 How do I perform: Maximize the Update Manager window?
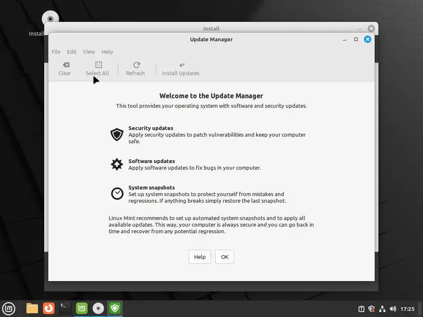(356, 39)
